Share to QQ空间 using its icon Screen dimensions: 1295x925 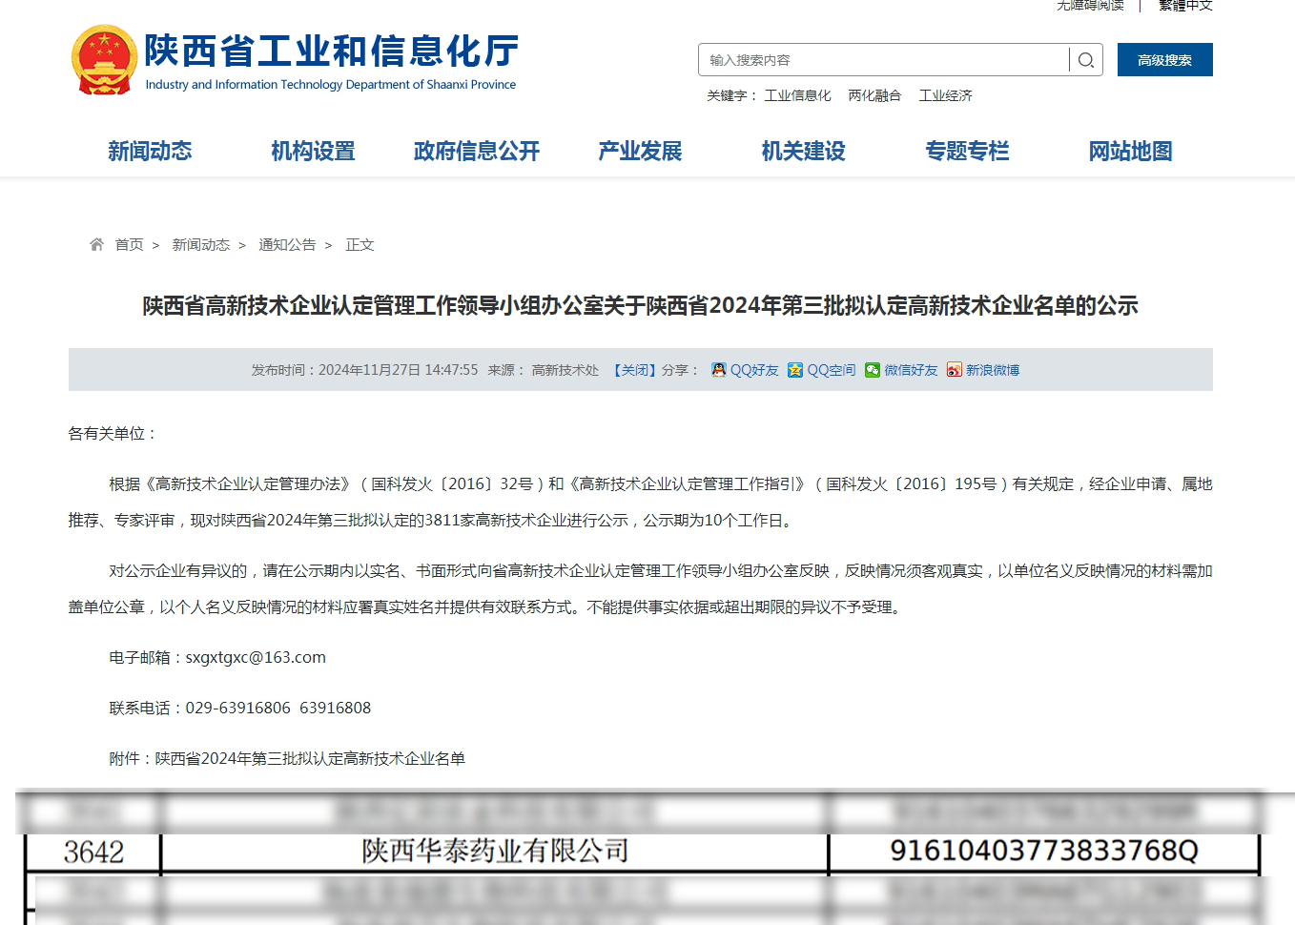[x=795, y=370]
